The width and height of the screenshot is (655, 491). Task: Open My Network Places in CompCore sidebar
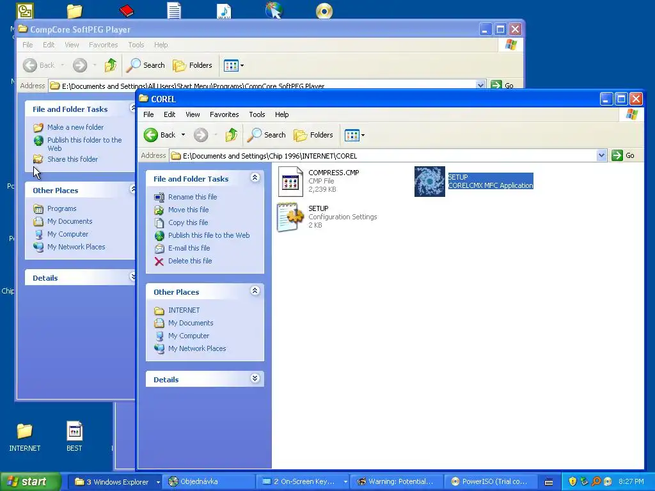(76, 247)
